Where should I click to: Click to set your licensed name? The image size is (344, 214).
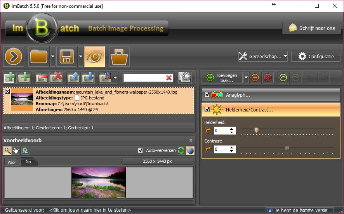pos(90,210)
